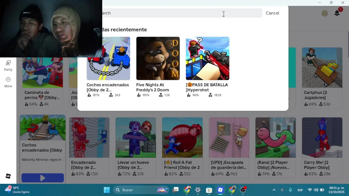Image resolution: width=349 pixels, height=196 pixels.
Task: Click the Roll A Fat Friend title text
Action: (182, 165)
